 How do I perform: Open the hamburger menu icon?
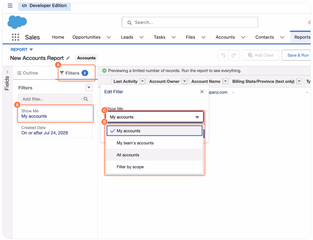10,6
